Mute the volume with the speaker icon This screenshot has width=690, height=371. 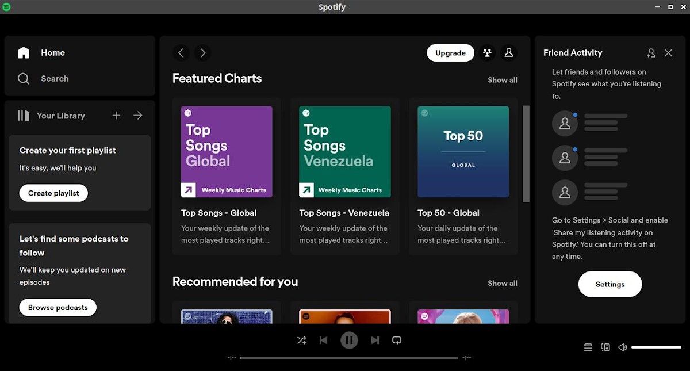coord(623,347)
